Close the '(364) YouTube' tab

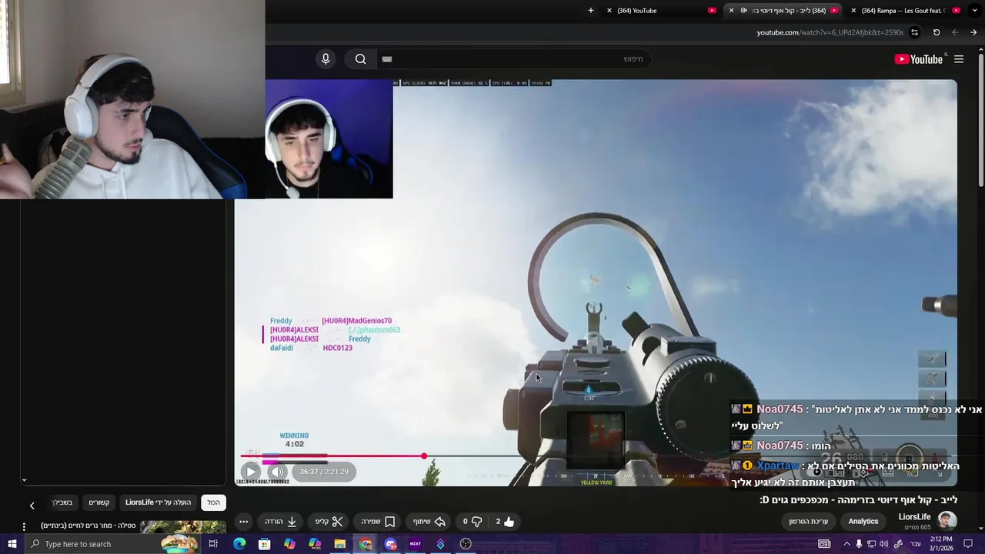pyautogui.click(x=609, y=11)
